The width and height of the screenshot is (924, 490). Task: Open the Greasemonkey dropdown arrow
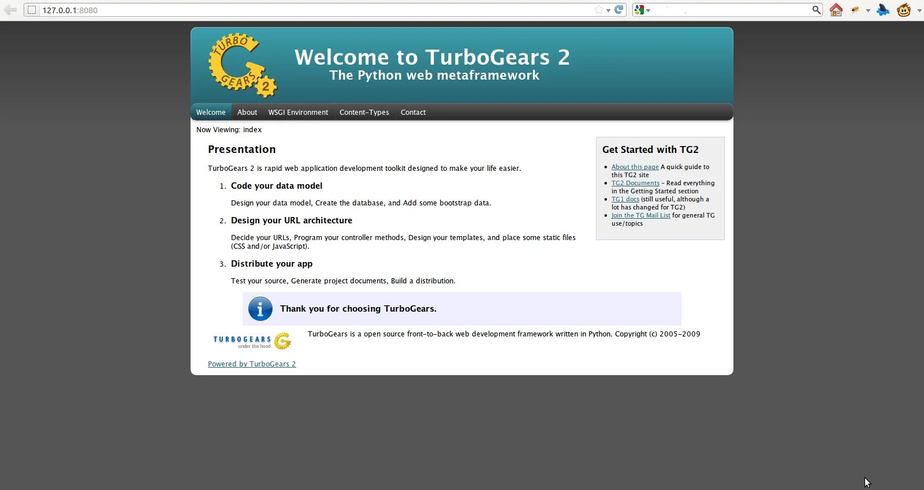point(919,10)
